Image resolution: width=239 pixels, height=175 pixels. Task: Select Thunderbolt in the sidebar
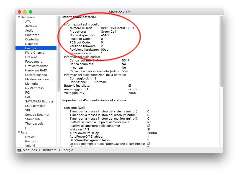34,123
